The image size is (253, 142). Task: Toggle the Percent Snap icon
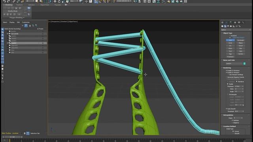[104, 2]
